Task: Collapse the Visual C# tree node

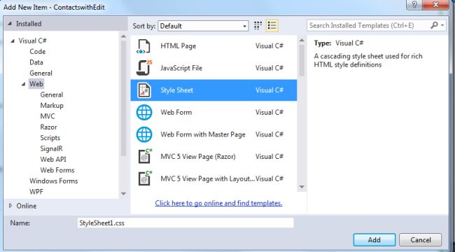Action: click(13, 41)
